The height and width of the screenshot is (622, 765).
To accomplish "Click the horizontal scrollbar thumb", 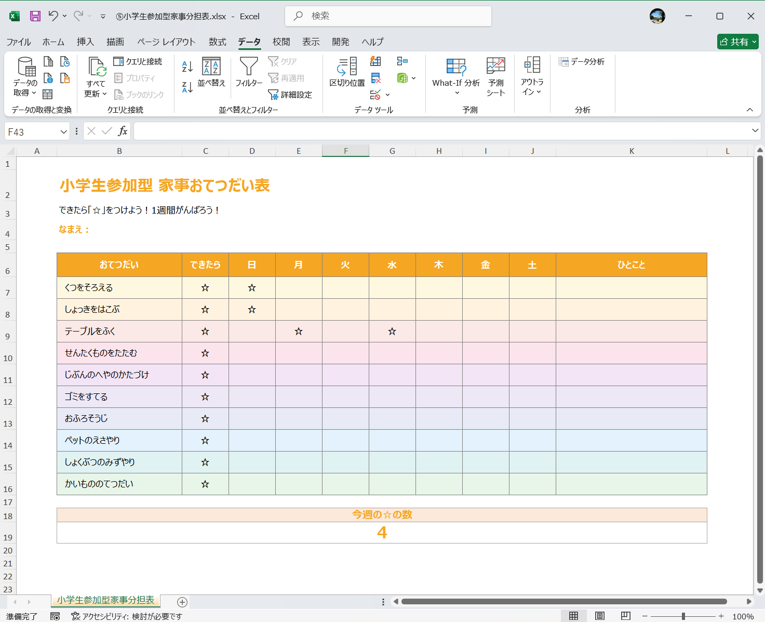I will pyautogui.click(x=564, y=602).
